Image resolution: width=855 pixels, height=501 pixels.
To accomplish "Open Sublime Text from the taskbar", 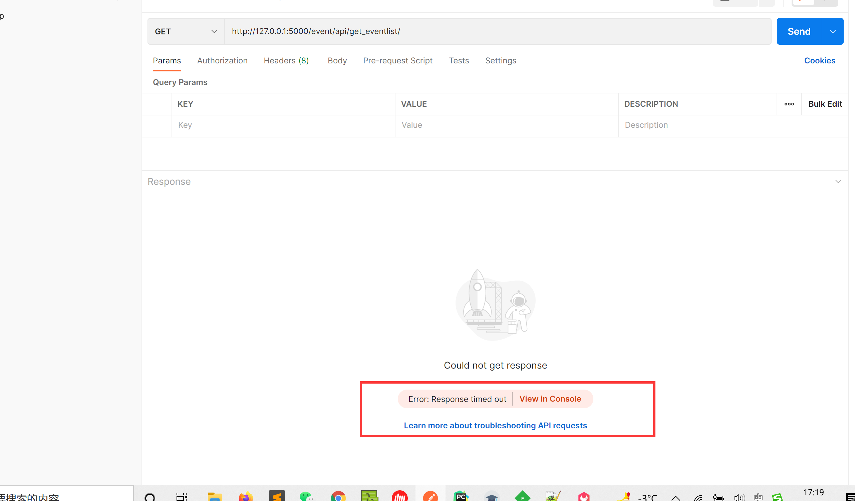I will (277, 497).
